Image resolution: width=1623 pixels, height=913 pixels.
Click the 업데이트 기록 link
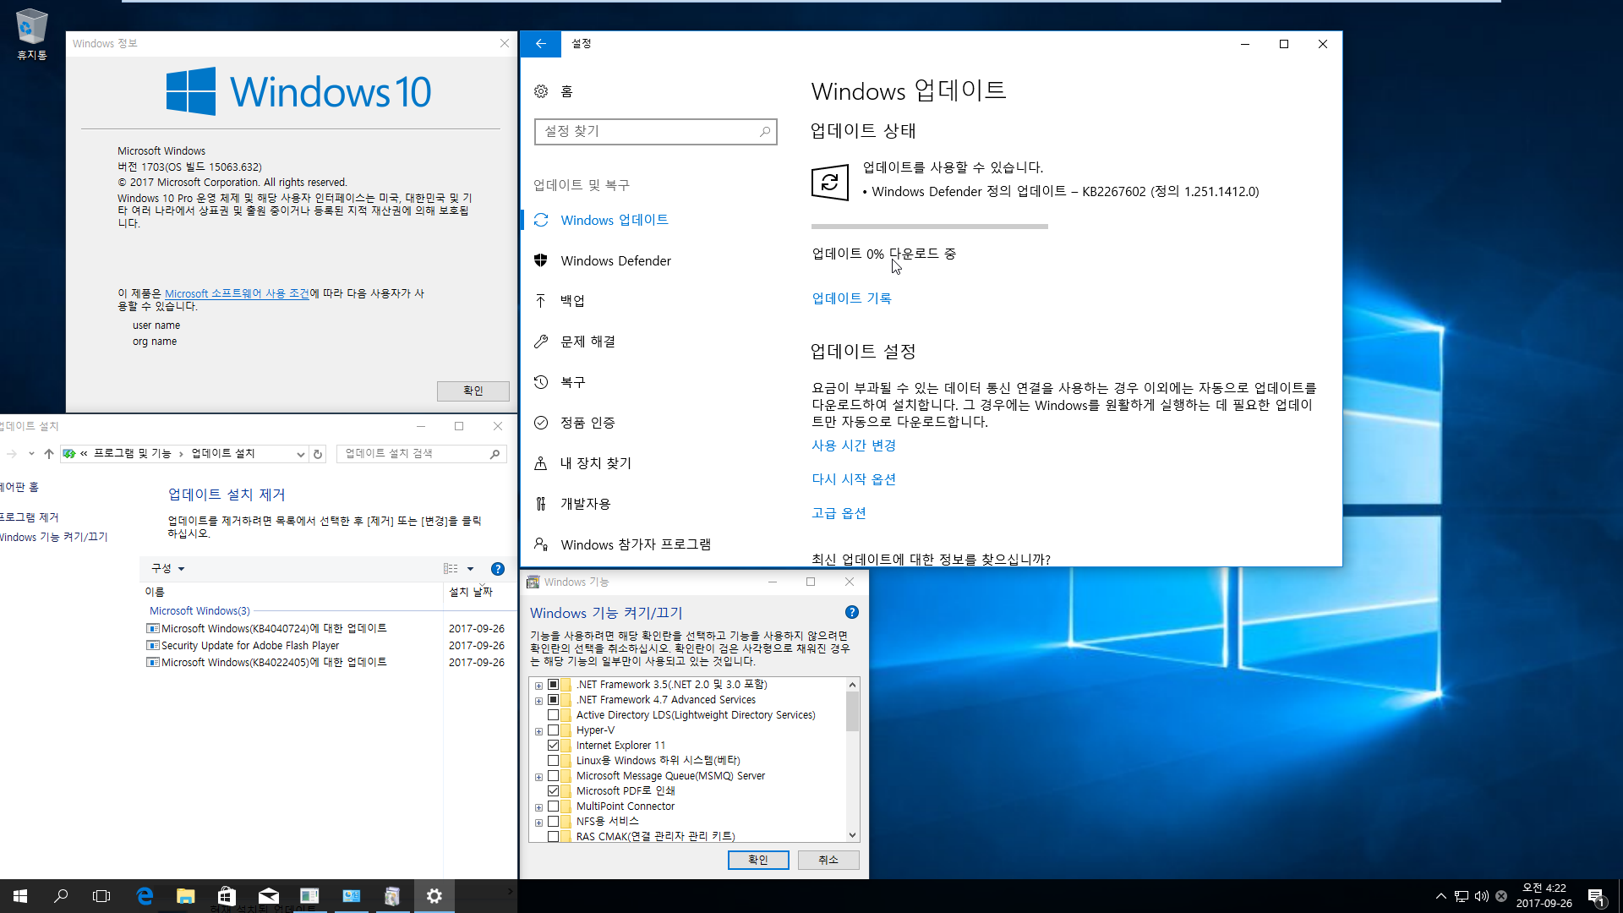(851, 298)
